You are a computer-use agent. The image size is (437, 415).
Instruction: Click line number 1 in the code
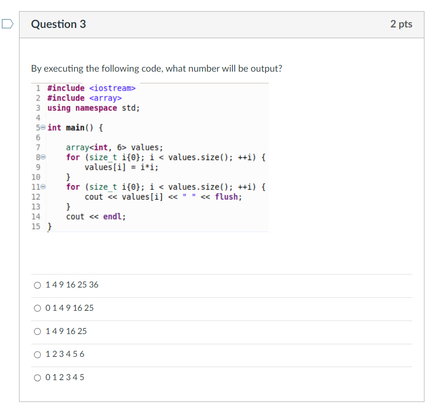tap(37, 88)
